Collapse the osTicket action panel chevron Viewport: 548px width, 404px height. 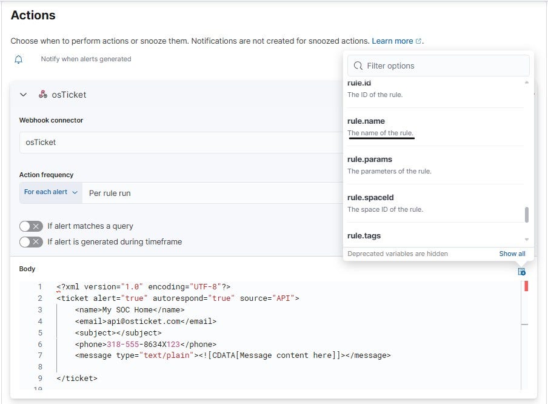24,95
